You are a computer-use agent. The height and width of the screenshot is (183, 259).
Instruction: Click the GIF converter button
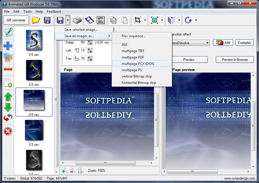(x=16, y=20)
